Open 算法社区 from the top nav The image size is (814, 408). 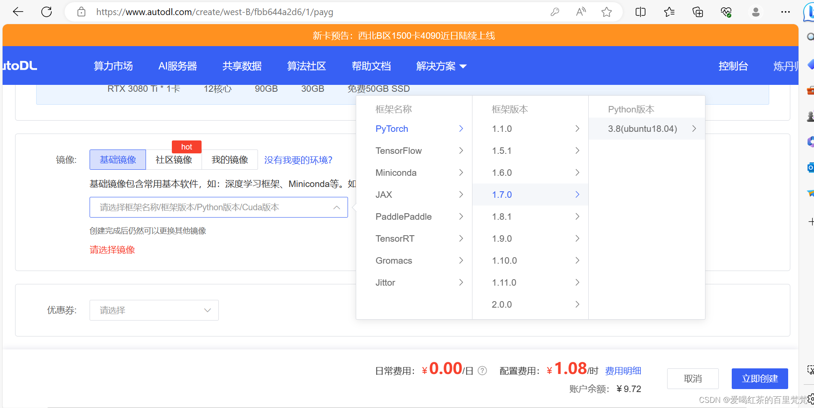pos(307,66)
